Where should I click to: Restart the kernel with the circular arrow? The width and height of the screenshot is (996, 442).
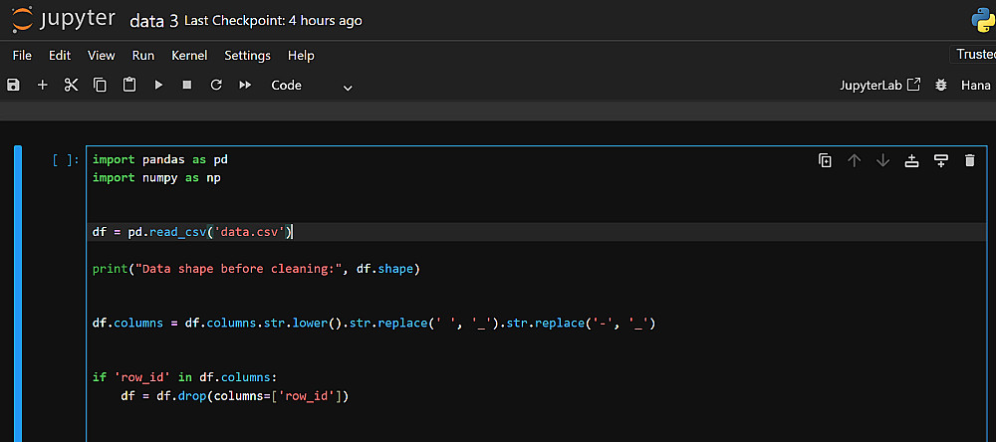tap(215, 86)
